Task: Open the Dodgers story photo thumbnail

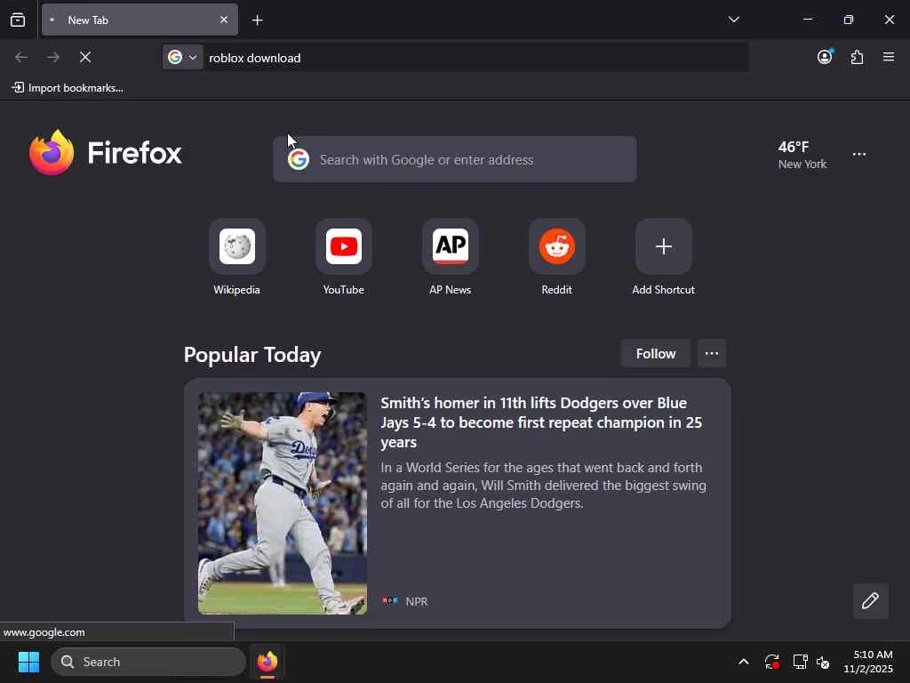Action: click(x=282, y=503)
